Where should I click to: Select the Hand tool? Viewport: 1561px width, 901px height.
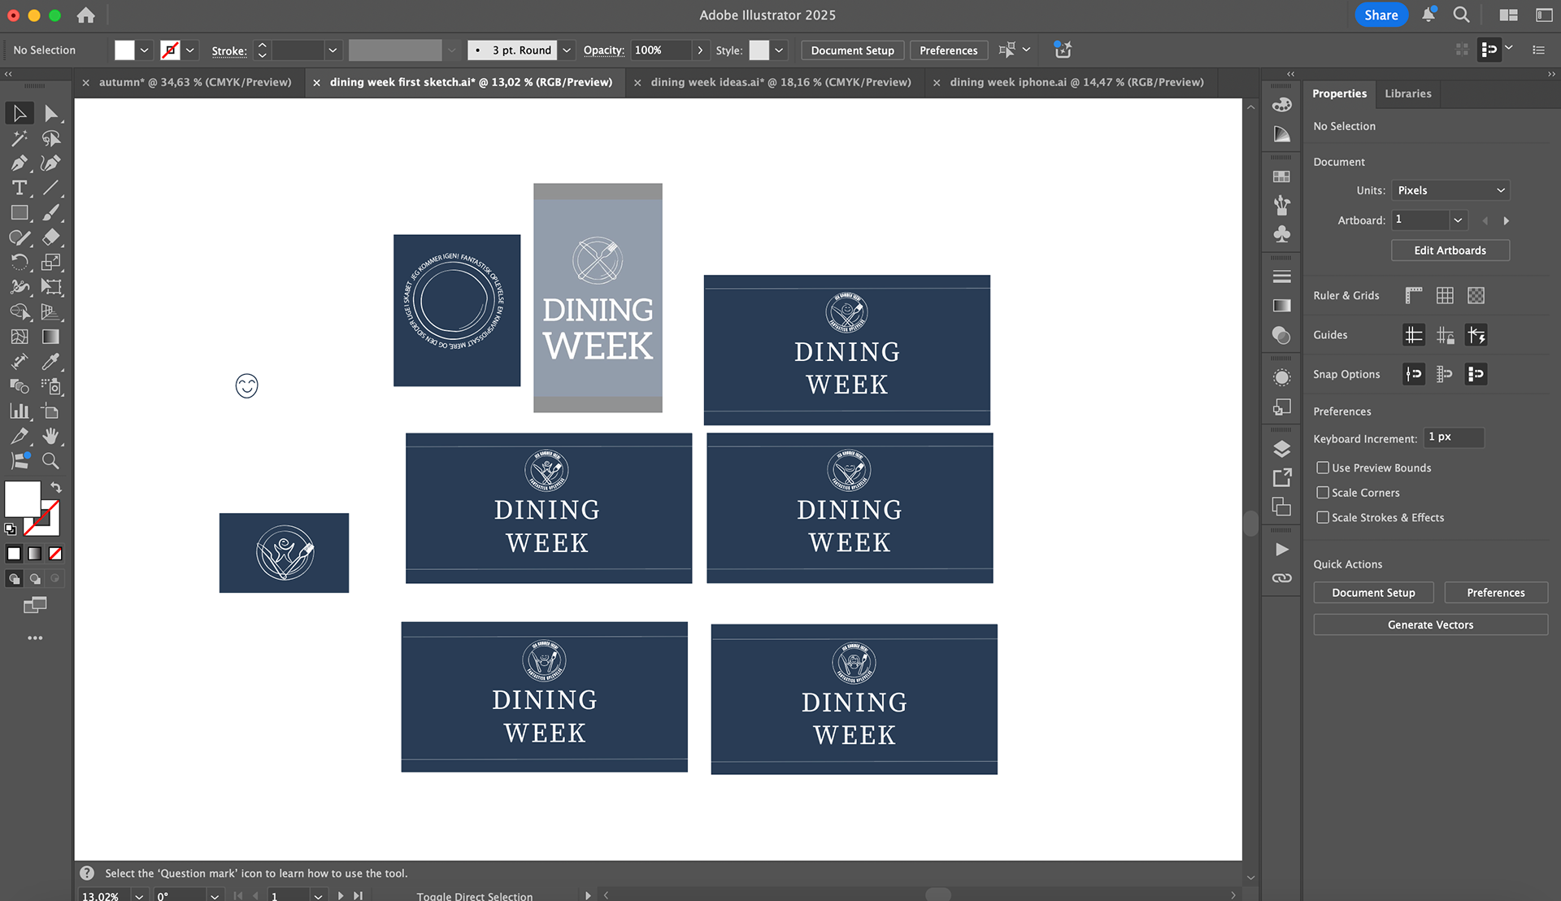pyautogui.click(x=50, y=436)
